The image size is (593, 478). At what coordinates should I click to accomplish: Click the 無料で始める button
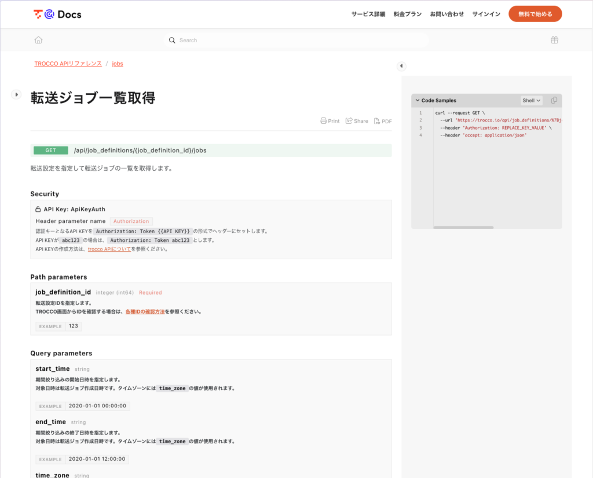coord(535,14)
